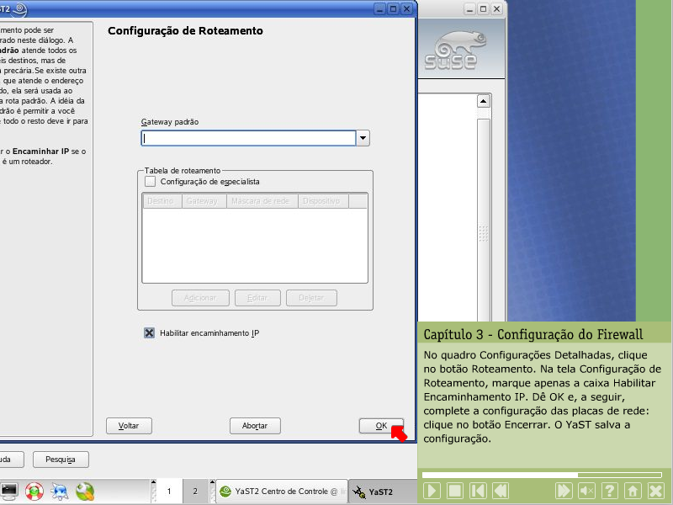This screenshot has height=505, width=673.
Task: Click inside the Gateway padrão text field
Action: [248, 138]
